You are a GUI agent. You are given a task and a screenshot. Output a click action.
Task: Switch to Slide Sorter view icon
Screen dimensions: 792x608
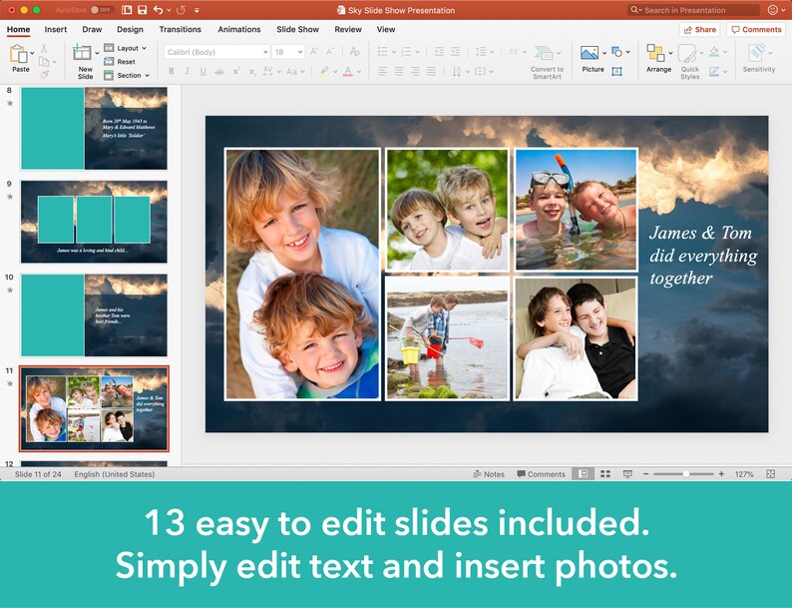coord(605,473)
